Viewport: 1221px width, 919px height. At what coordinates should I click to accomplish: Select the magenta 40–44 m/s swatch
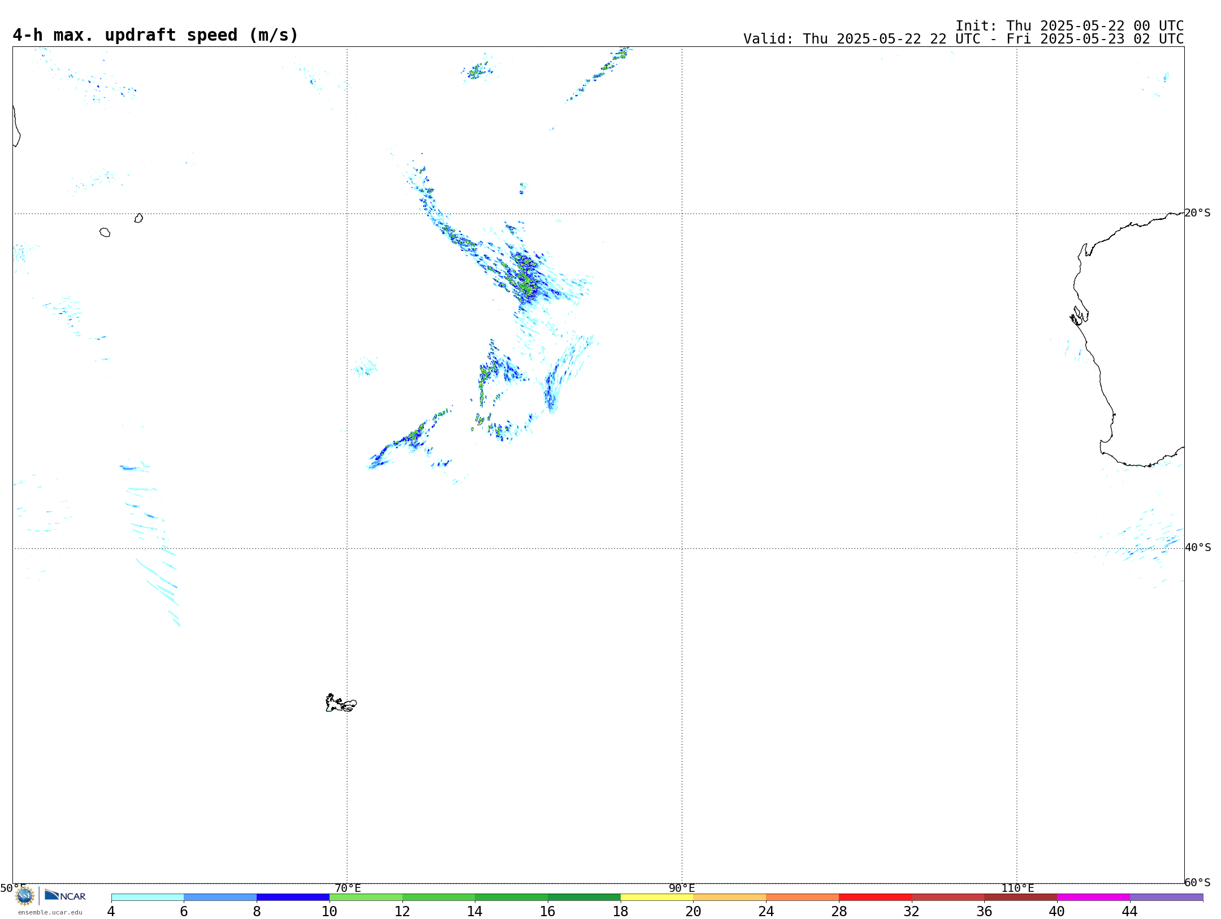tap(1093, 897)
